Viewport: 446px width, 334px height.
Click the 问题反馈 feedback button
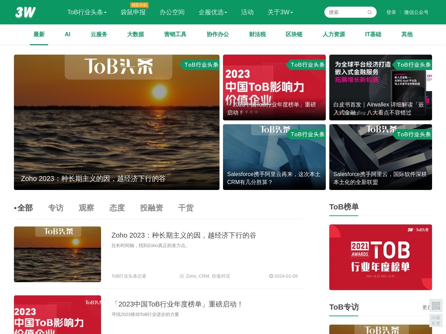point(436,320)
